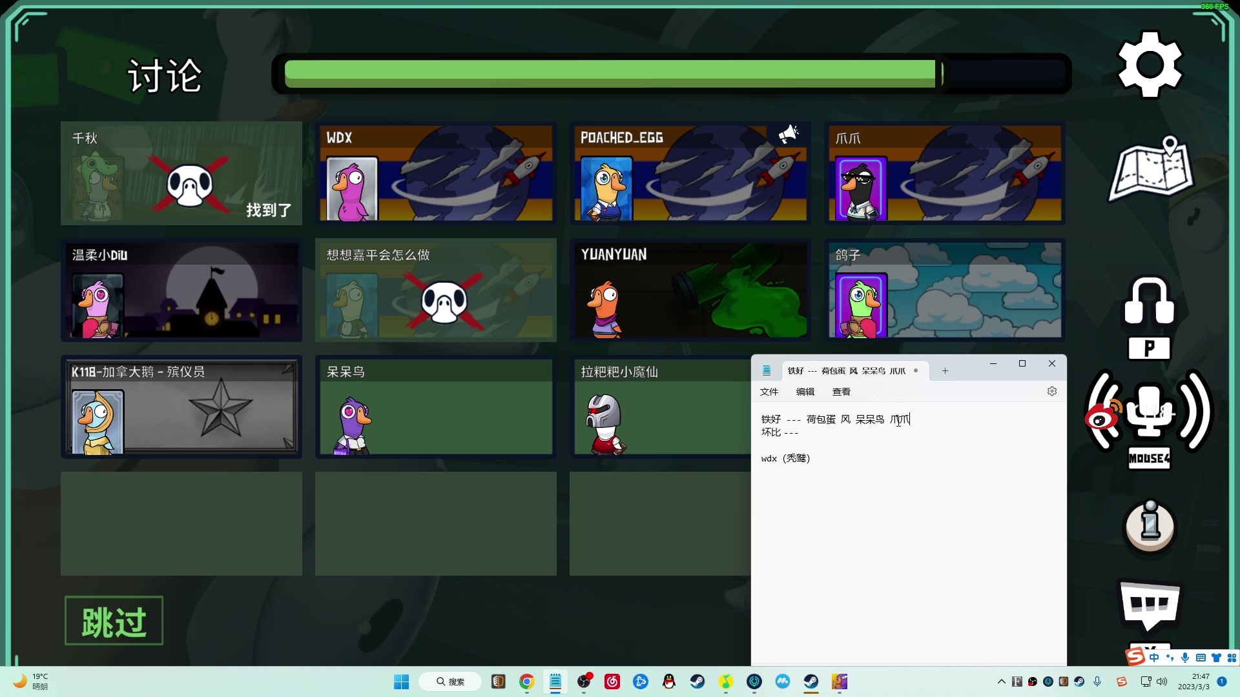Screen dimensions: 1240x697
Task: Click the 跳过 skip vote button
Action: tap(114, 621)
